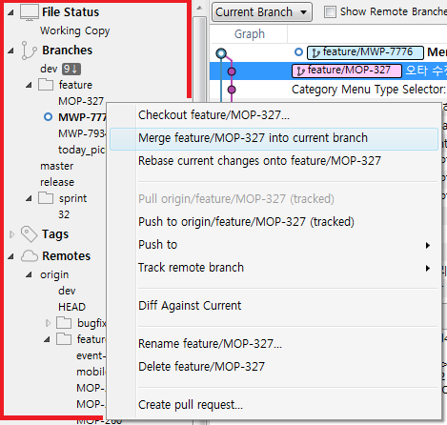The width and height of the screenshot is (447, 425).
Task: Select the MOP-327 branch in sidebar
Action: tap(81, 101)
